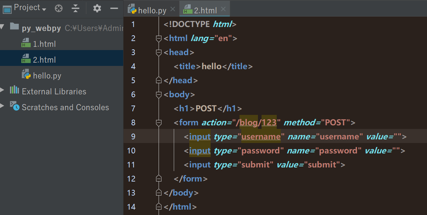
Task: Fold the form tag on line 8
Action: (x=158, y=123)
